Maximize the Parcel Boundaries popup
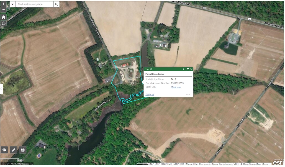 click(188, 69)
